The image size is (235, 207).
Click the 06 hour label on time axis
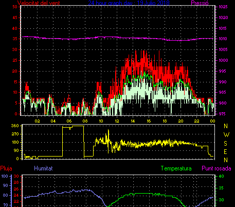coord(69,121)
